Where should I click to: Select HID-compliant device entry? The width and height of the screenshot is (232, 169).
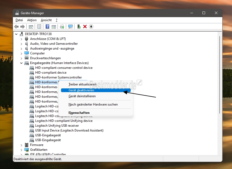[51, 73]
